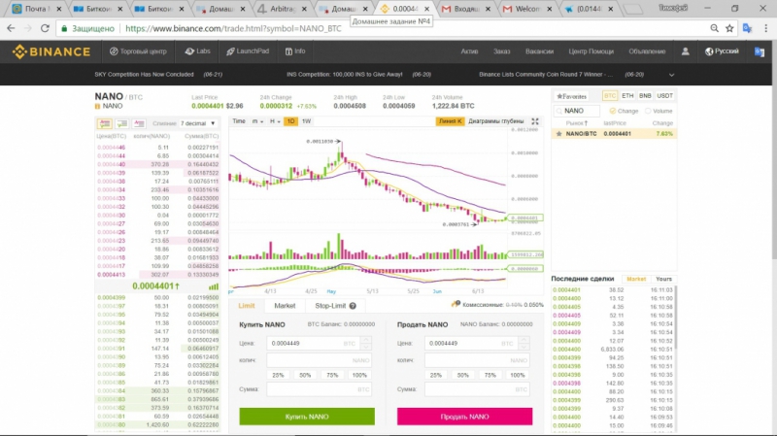Click the translate icon in the Binance header
The width and height of the screenshot is (777, 436).
[x=759, y=51]
